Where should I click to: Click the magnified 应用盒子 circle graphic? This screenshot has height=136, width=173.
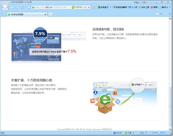[x=138, y=85]
